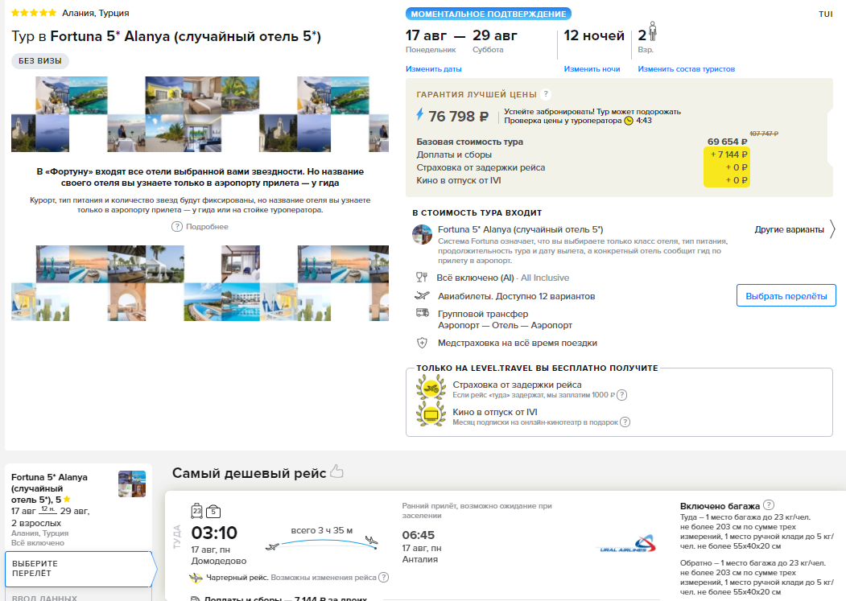Click the 29 авг return date in the header
Image resolution: width=846 pixels, height=601 pixels.
(495, 35)
